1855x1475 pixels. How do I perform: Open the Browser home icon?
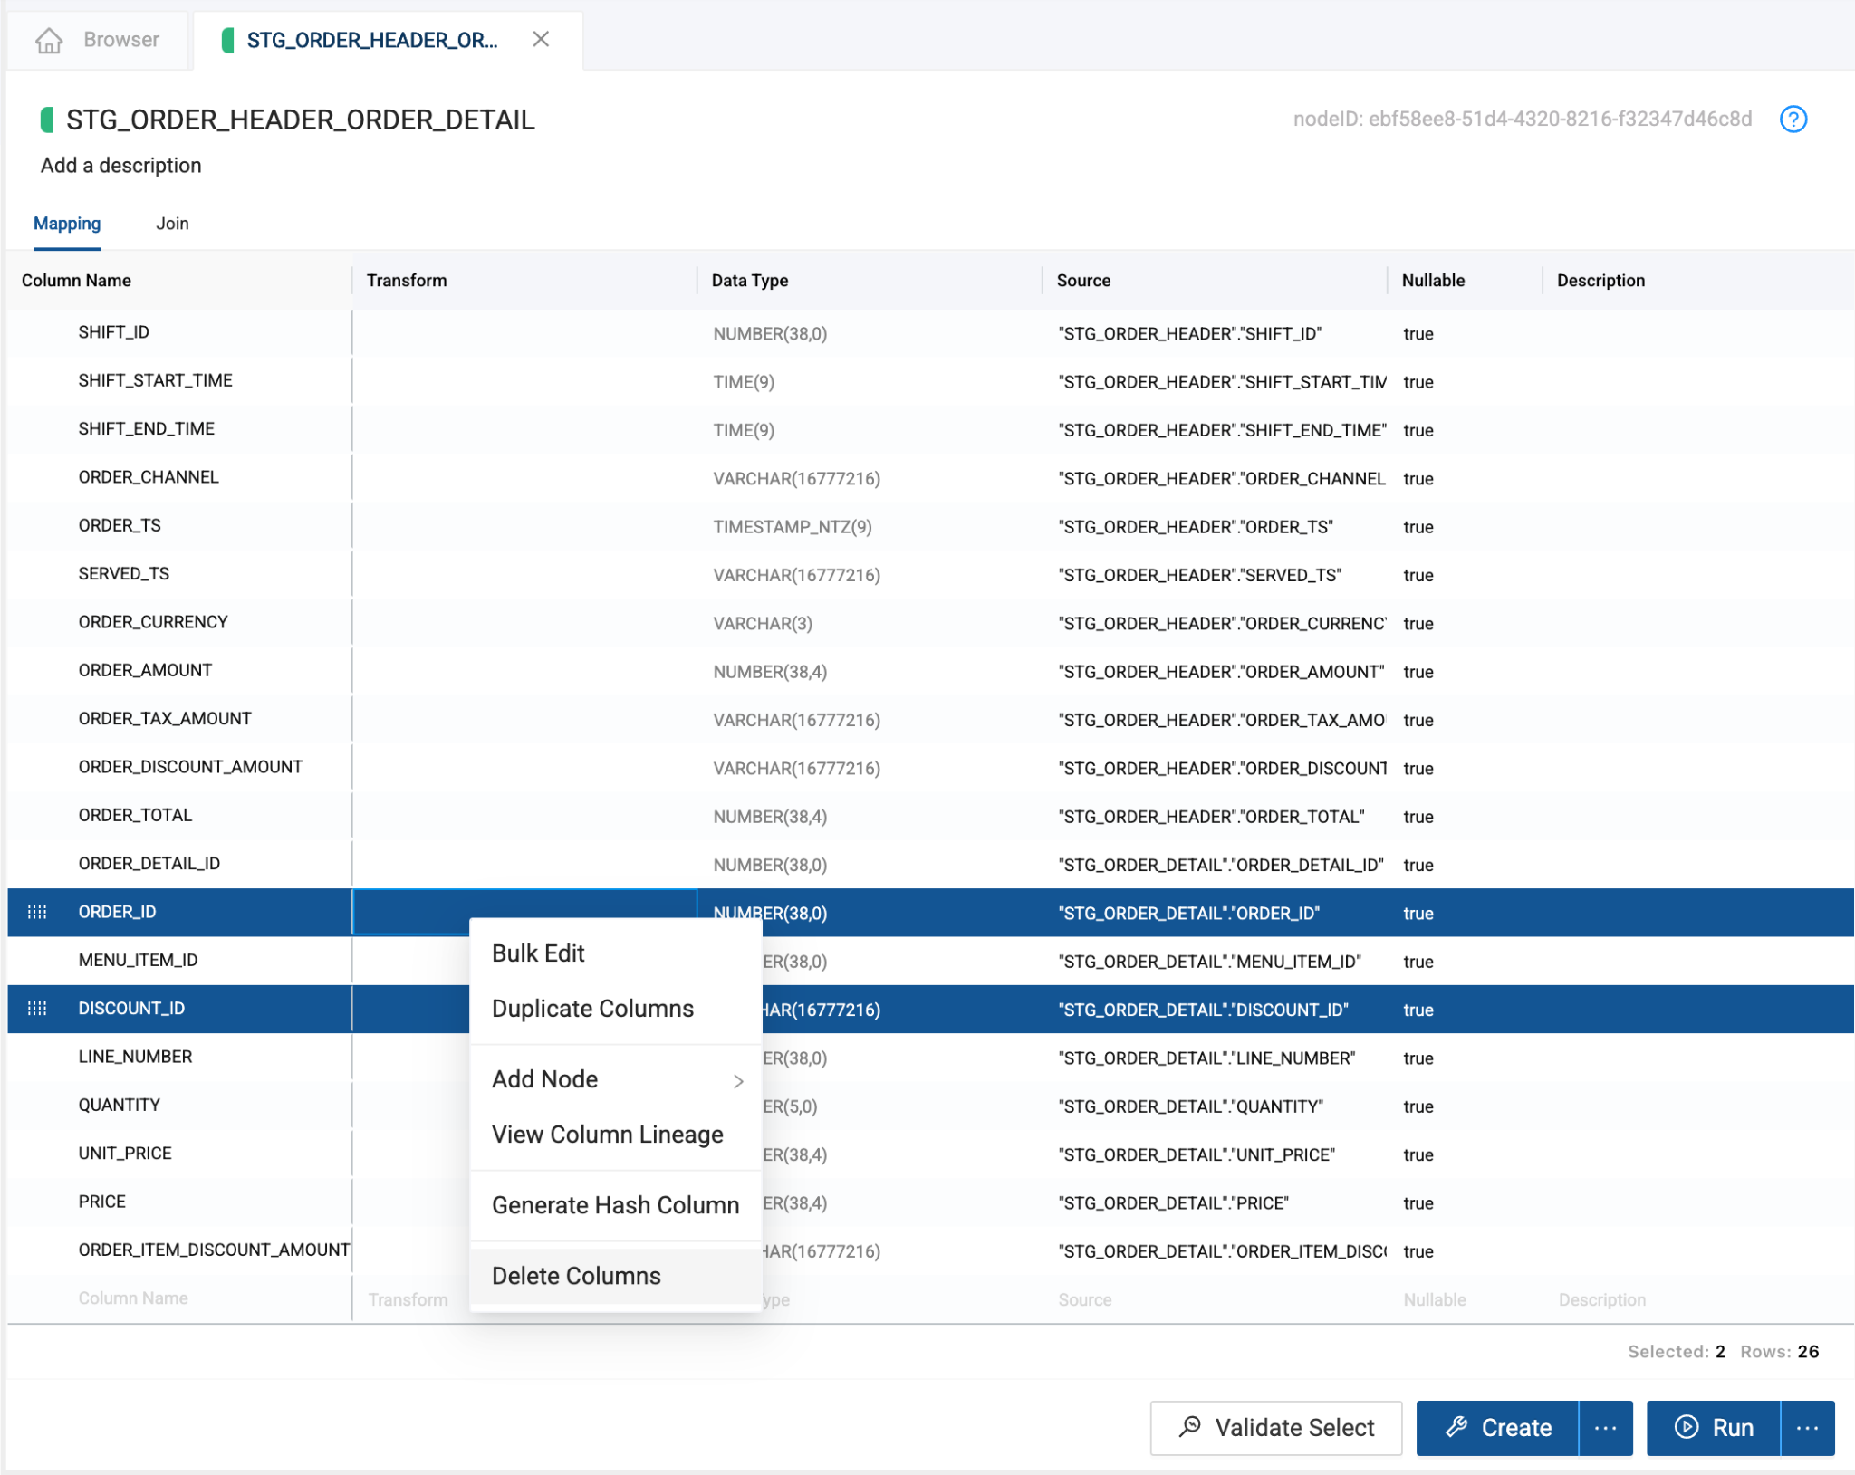49,40
